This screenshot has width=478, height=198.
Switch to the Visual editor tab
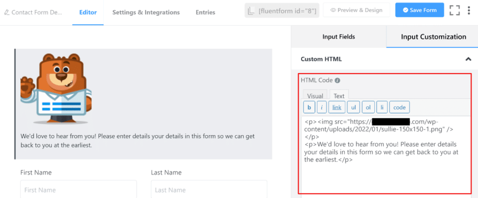tap(315, 96)
